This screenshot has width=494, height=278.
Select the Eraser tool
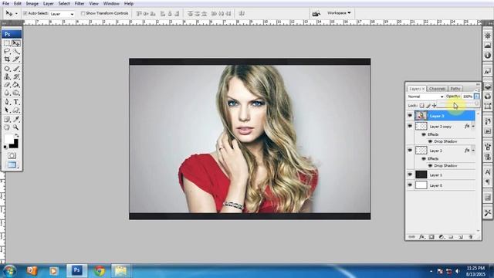tap(7, 85)
